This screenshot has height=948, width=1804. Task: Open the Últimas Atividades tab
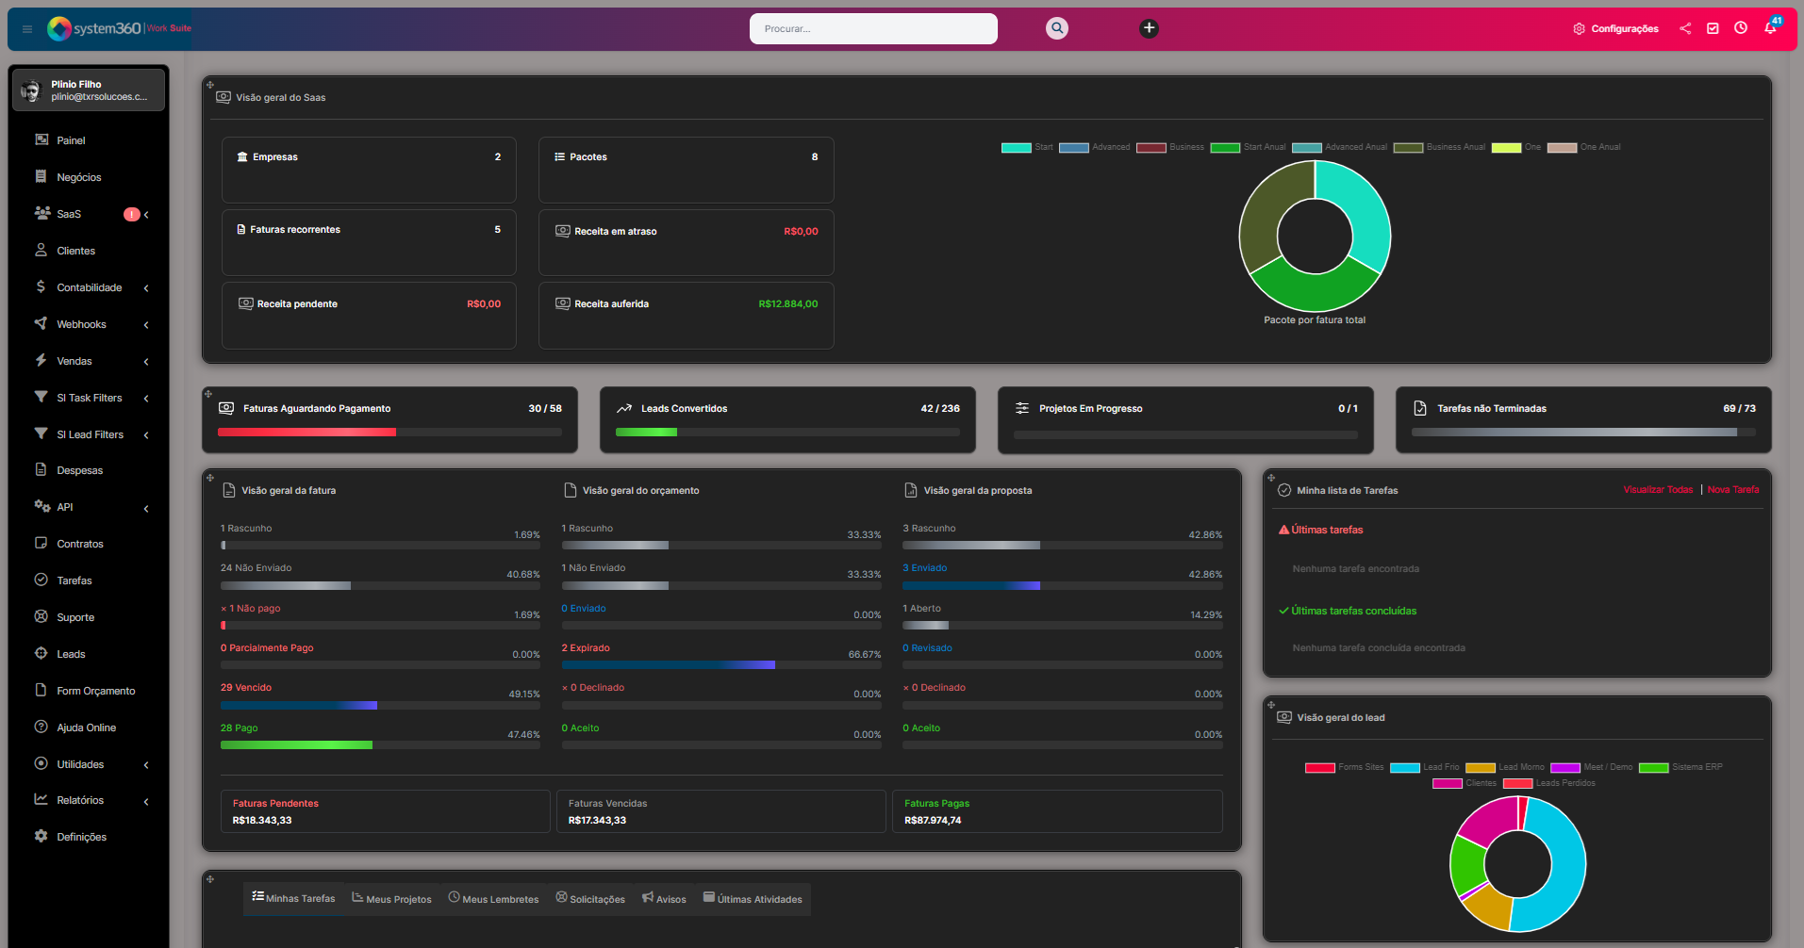pos(753,899)
